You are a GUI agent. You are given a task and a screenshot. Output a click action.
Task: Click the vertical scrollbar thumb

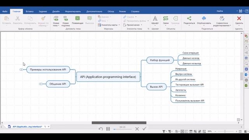pos(242,76)
